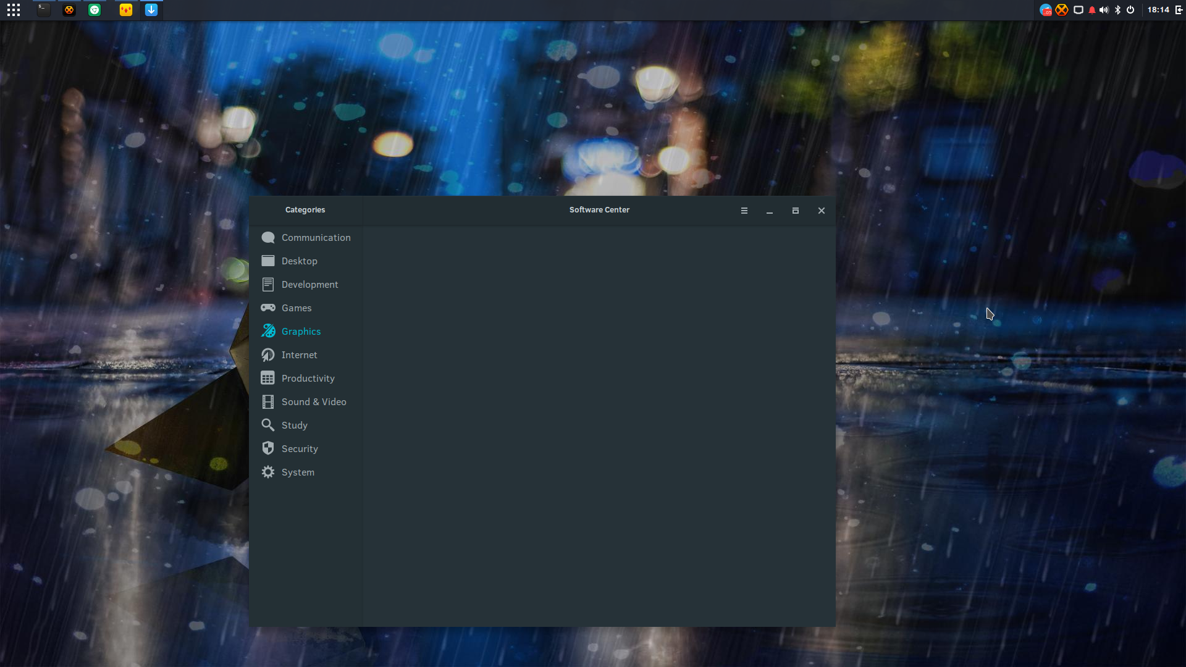Open the Software Center hamburger menu
Viewport: 1186px width, 667px height.
(x=744, y=211)
